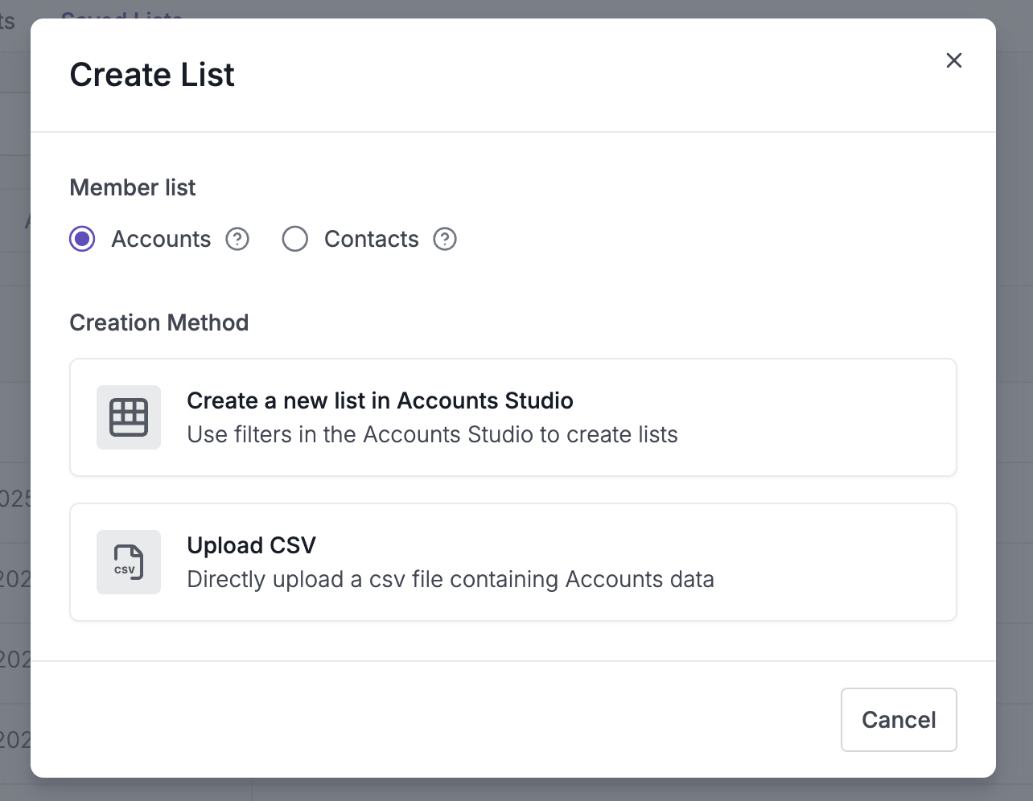Click the grid icon on the Accounts Studio card
This screenshot has height=801, width=1033.
(129, 417)
